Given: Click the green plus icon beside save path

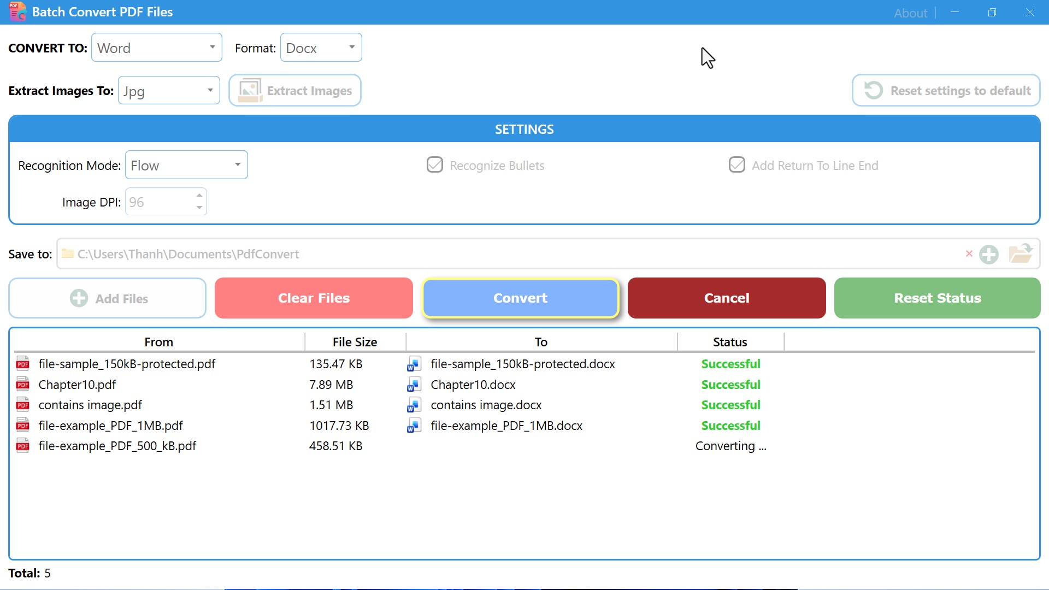Looking at the screenshot, I should [988, 255].
